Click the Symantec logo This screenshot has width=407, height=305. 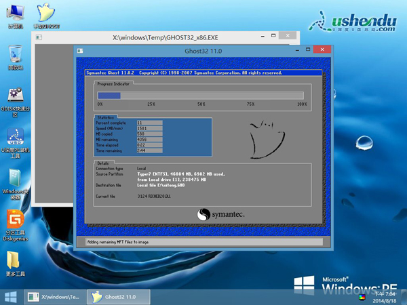coord(220,214)
